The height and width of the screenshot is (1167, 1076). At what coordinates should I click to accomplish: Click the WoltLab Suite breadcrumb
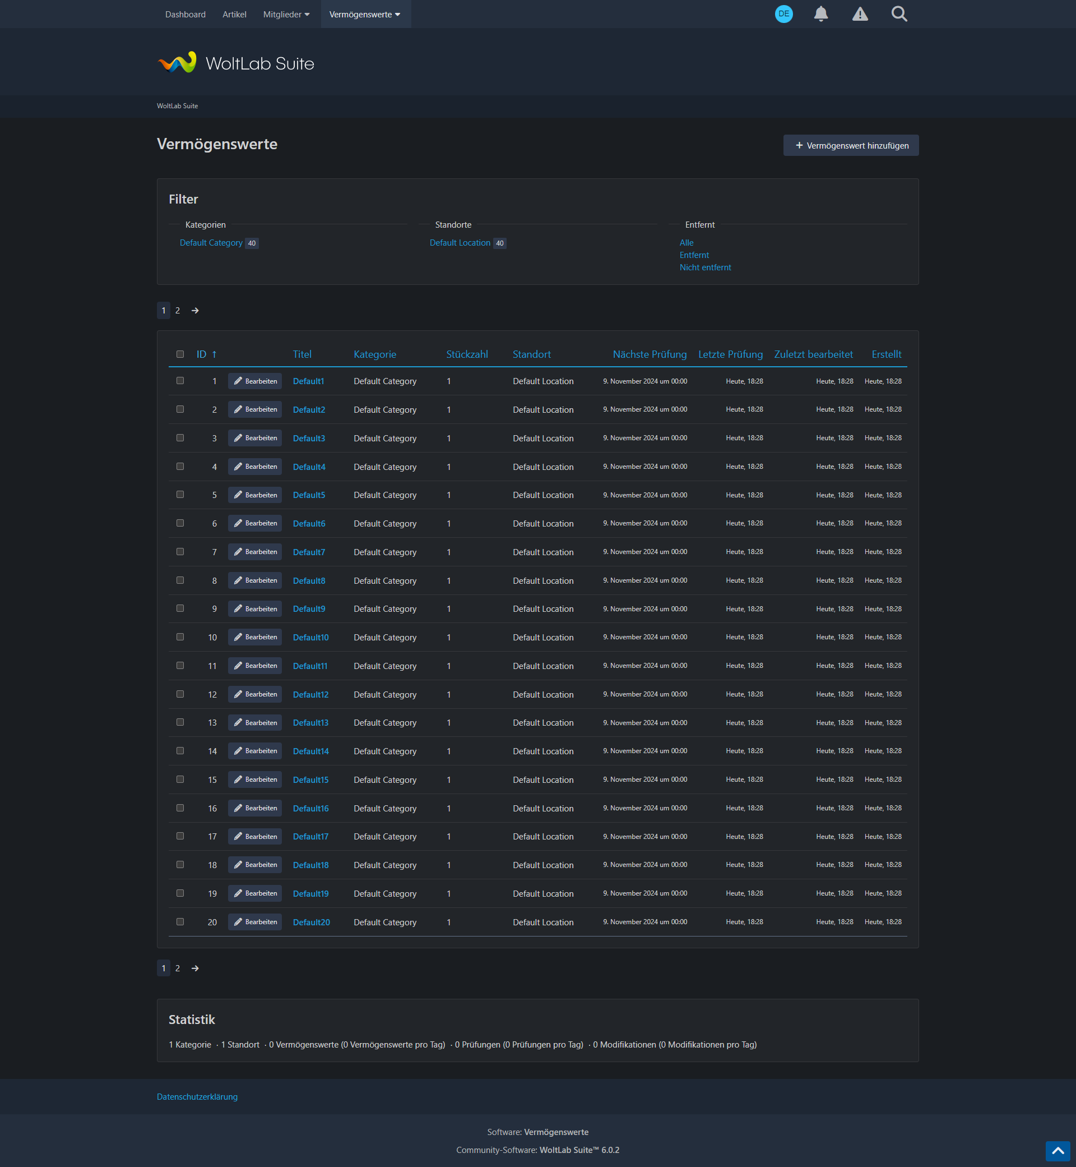pyautogui.click(x=178, y=106)
